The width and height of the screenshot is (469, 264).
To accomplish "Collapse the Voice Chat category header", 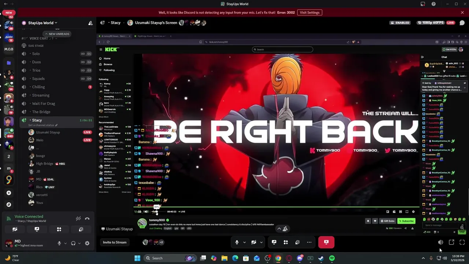I will click(x=39, y=38).
